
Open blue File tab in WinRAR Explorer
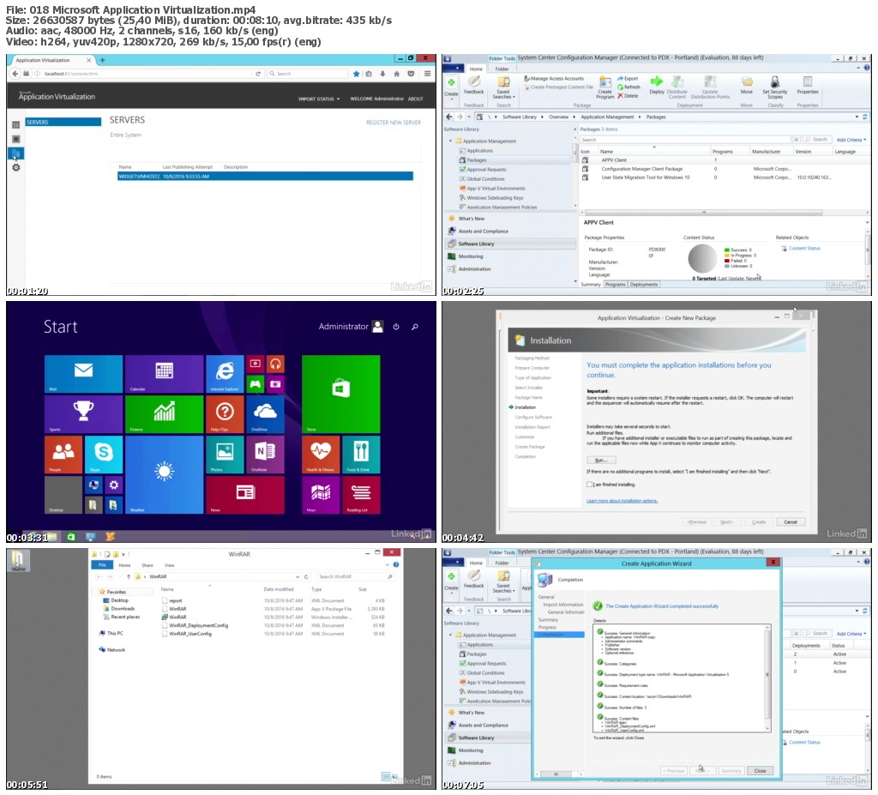coord(103,565)
